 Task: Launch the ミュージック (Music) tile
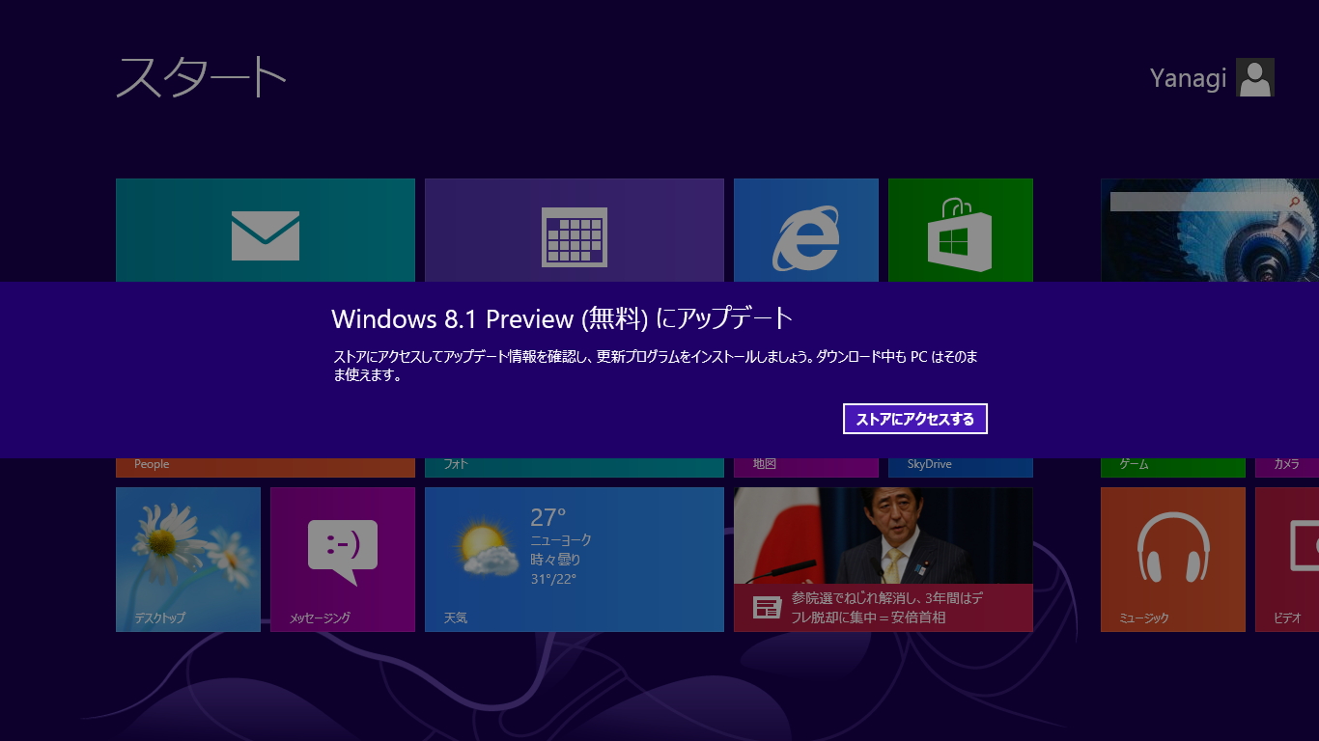(x=1172, y=560)
